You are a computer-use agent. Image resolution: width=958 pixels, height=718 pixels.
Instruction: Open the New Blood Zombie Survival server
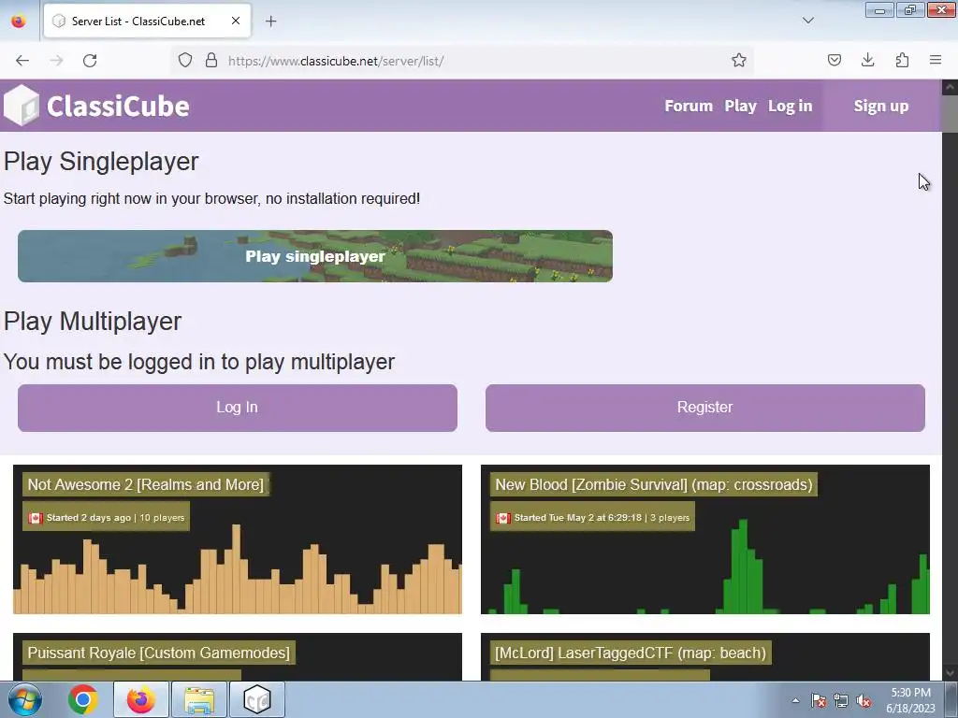click(x=654, y=485)
